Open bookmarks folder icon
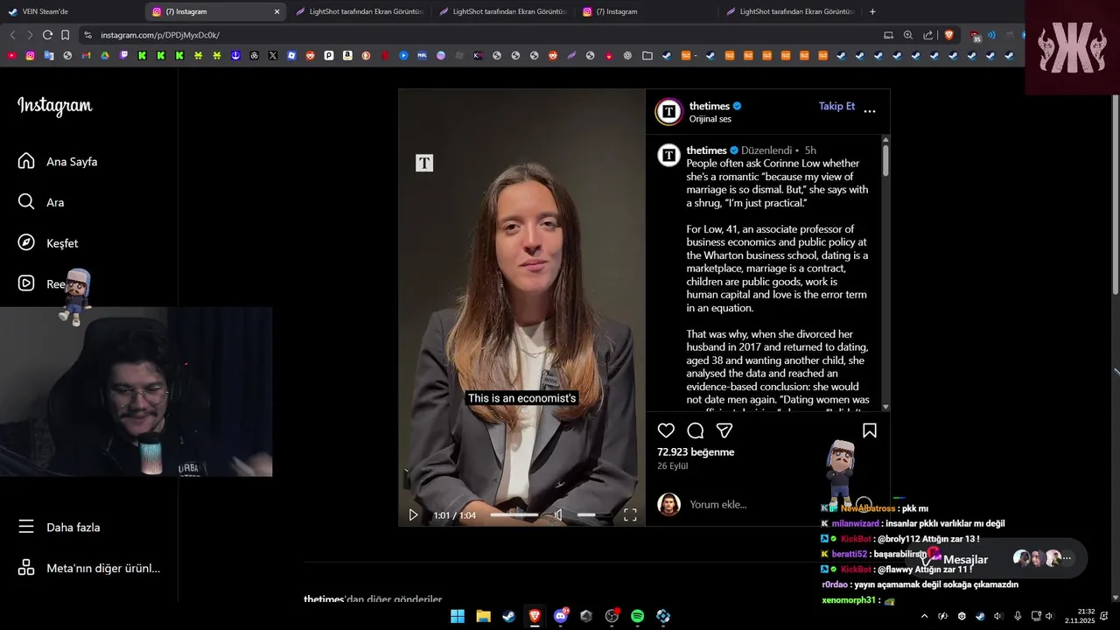 point(647,55)
